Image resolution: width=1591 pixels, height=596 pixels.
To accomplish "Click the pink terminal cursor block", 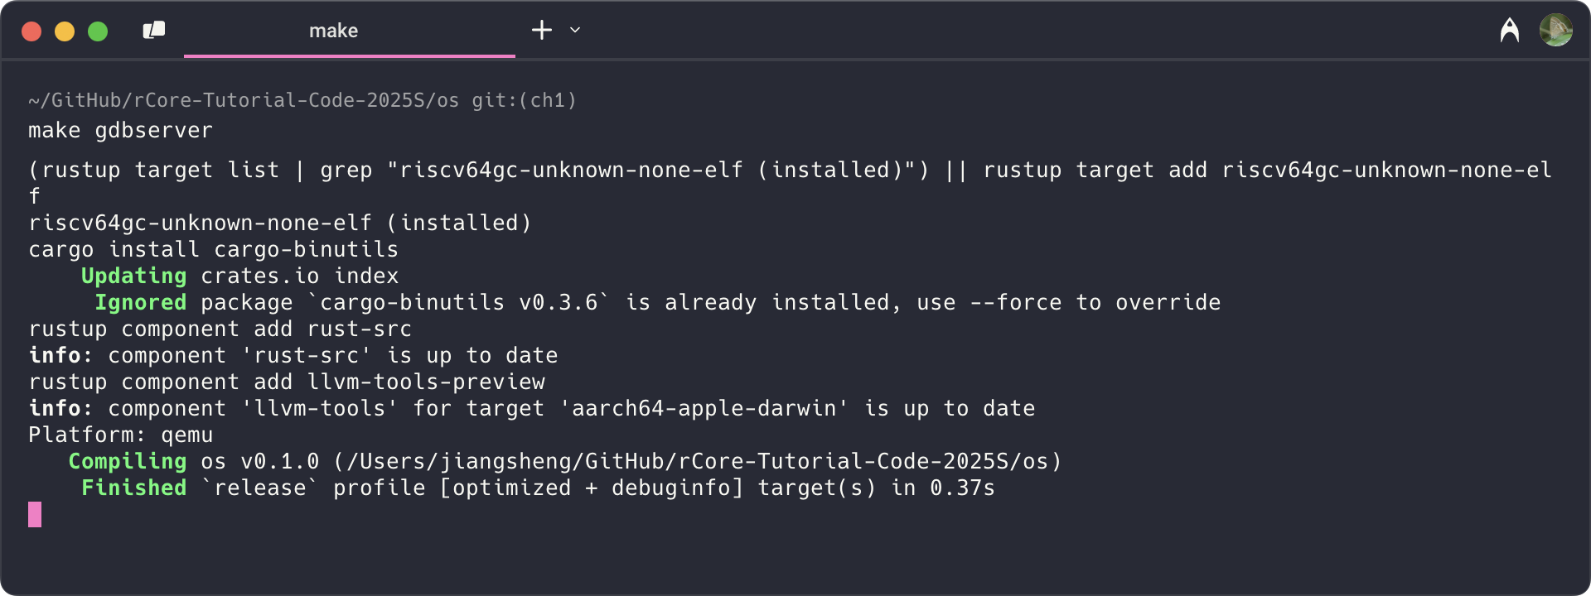I will tap(35, 514).
